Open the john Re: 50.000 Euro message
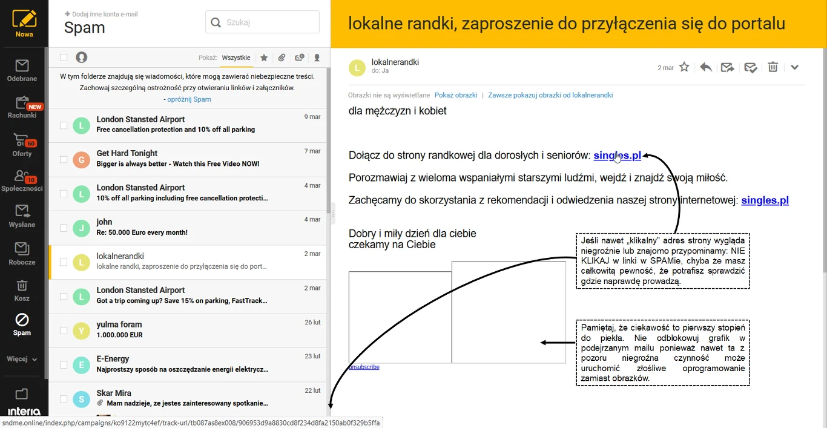 point(188,228)
